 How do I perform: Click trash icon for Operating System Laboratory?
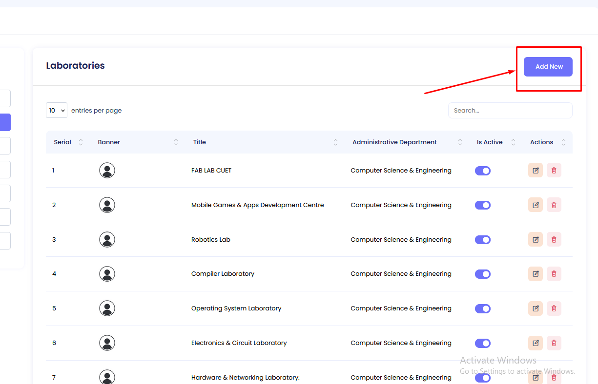tap(554, 308)
